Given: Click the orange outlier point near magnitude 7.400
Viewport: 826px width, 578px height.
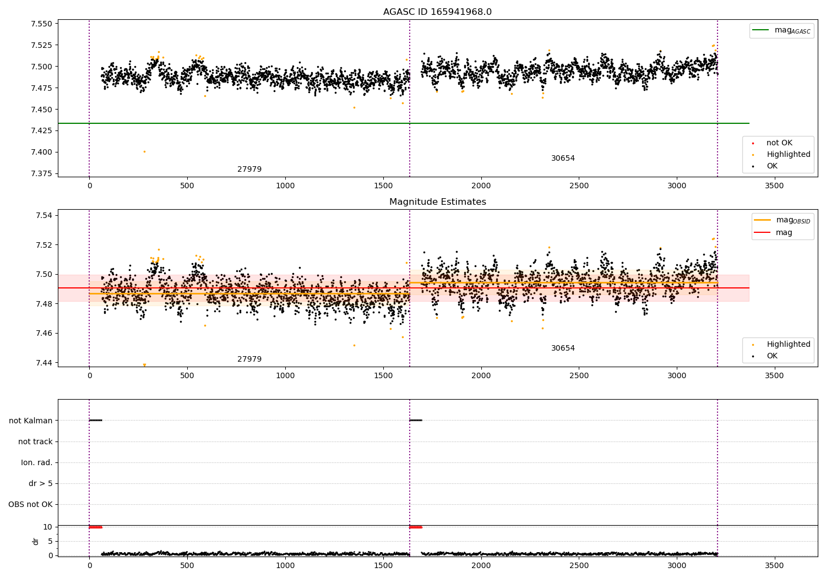Looking at the screenshot, I should pyautogui.click(x=144, y=151).
